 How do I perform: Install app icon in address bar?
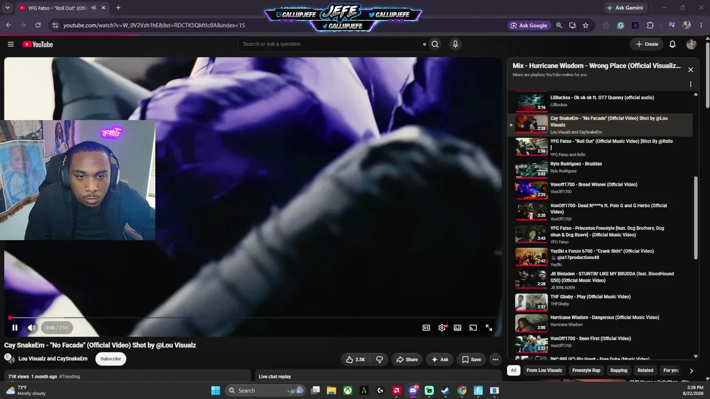pyautogui.click(x=572, y=25)
